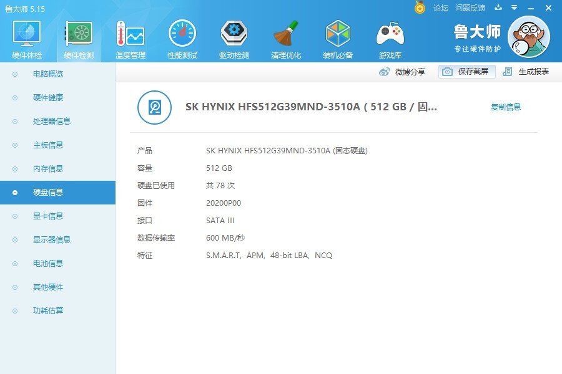The image size is (562, 374).
Task: Click the features text S.M.A.R.T, APM
Action: (x=269, y=256)
